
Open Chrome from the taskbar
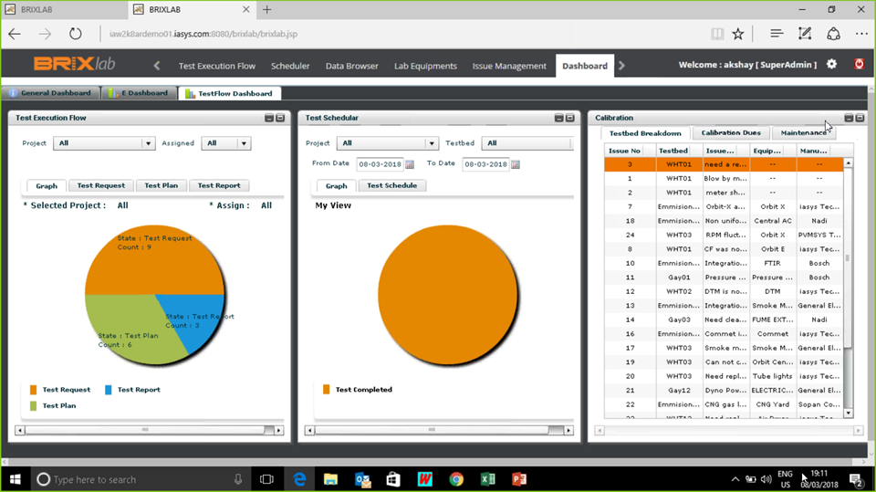pyautogui.click(x=456, y=479)
